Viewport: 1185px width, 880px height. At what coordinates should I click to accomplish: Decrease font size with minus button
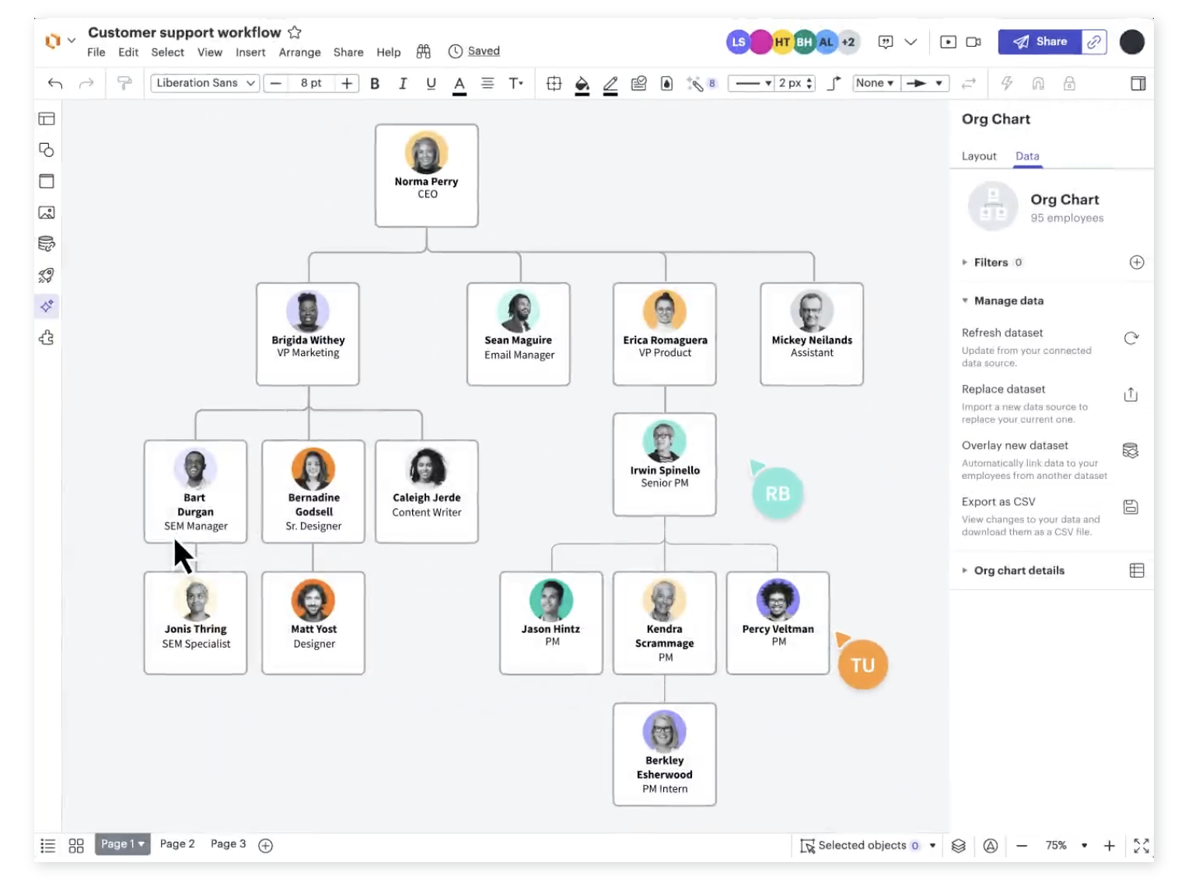pos(275,83)
